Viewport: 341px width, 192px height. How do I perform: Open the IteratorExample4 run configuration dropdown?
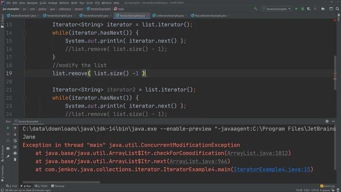pos(277,9)
